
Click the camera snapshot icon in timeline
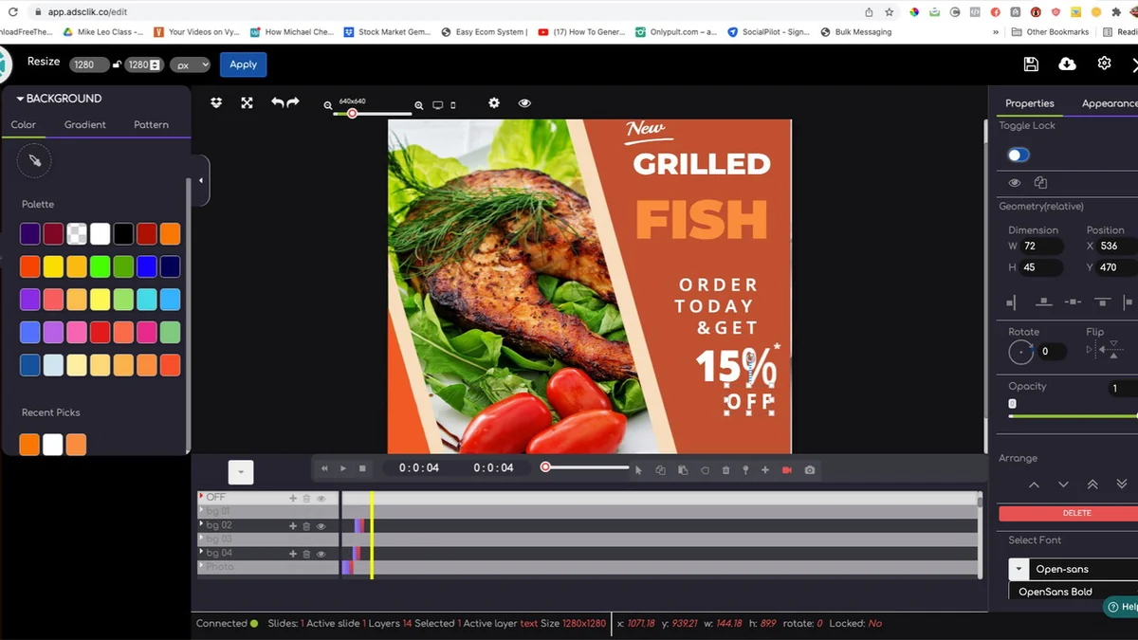[809, 469]
